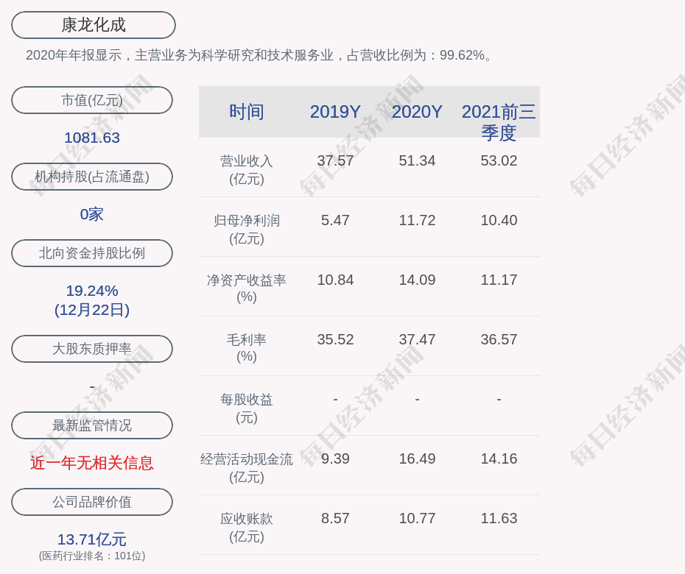
Task: Click the red 近一年无相关信息 text
Action: tap(92, 463)
